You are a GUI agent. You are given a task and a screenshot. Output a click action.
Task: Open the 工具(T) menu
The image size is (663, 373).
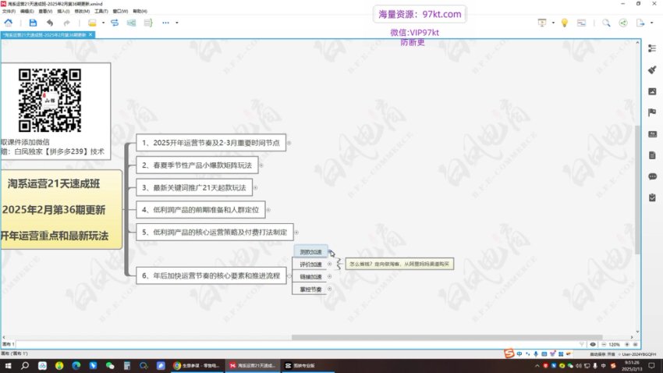click(x=101, y=12)
